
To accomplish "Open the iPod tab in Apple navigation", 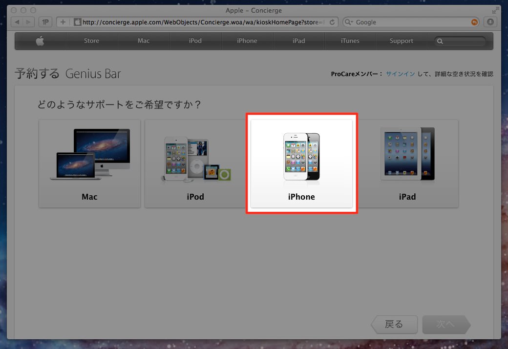I will point(195,41).
